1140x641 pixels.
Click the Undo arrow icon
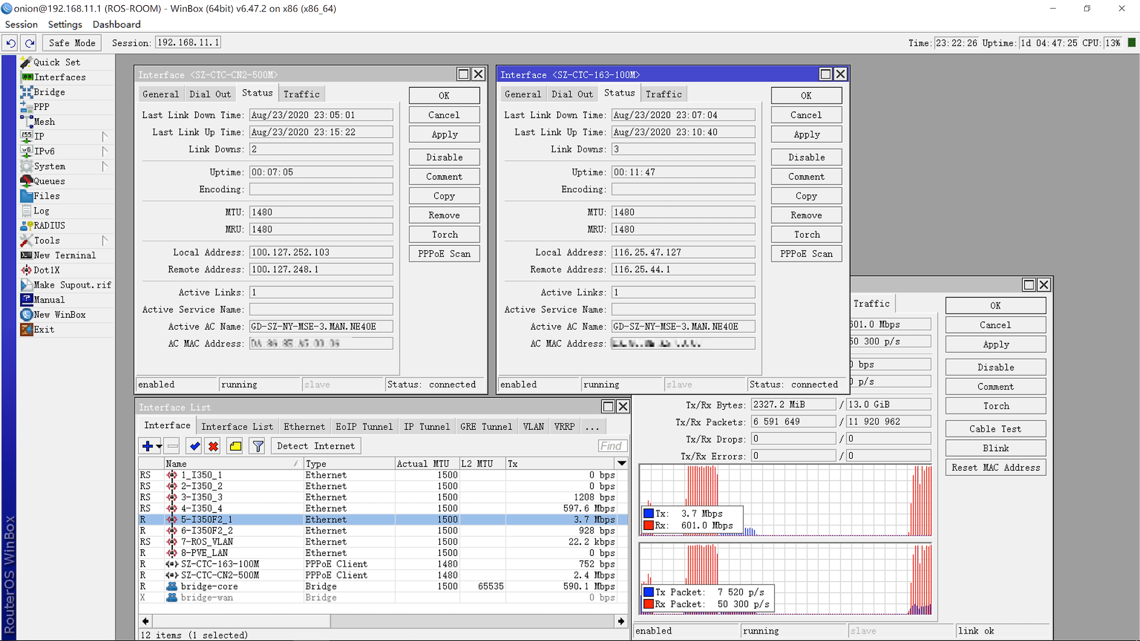tap(10, 43)
